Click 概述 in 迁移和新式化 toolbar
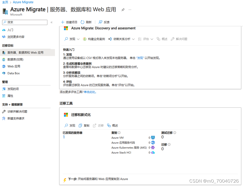Screen dimensions: 243x186 113,125
